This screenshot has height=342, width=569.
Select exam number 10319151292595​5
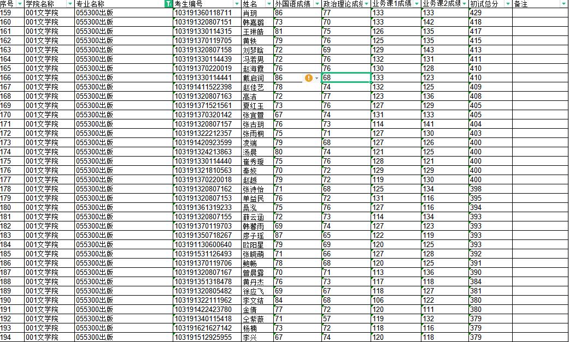coord(207,338)
